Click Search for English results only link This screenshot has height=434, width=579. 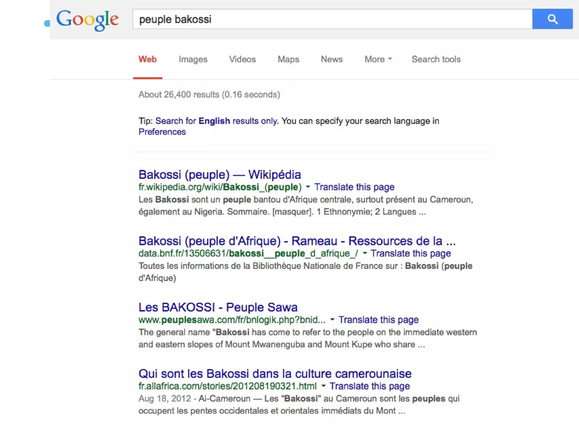coord(216,121)
